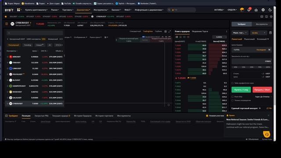The height and width of the screenshot is (158, 281).
Task: Open the order book three-dot menu
Action: pyautogui.click(x=227, y=31)
